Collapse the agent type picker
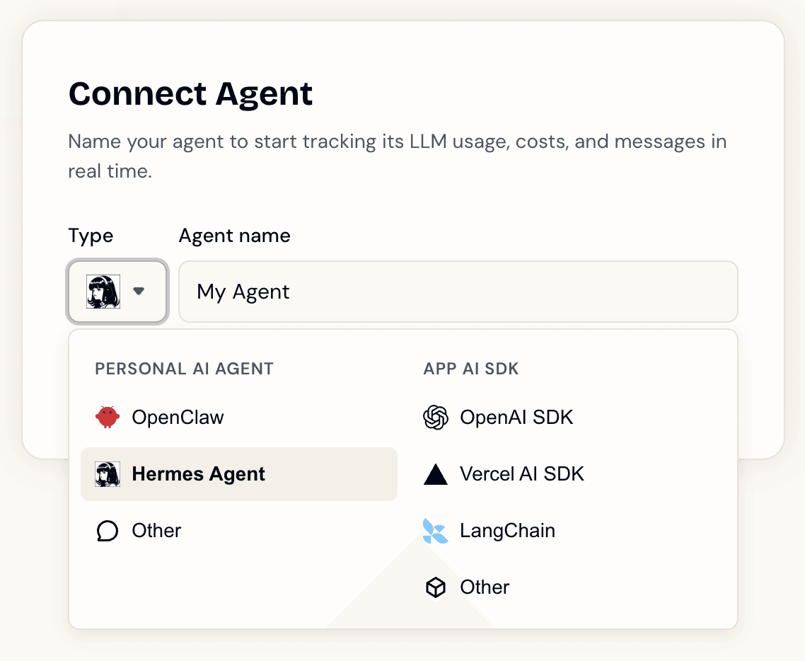The height and width of the screenshot is (661, 805). (x=117, y=292)
